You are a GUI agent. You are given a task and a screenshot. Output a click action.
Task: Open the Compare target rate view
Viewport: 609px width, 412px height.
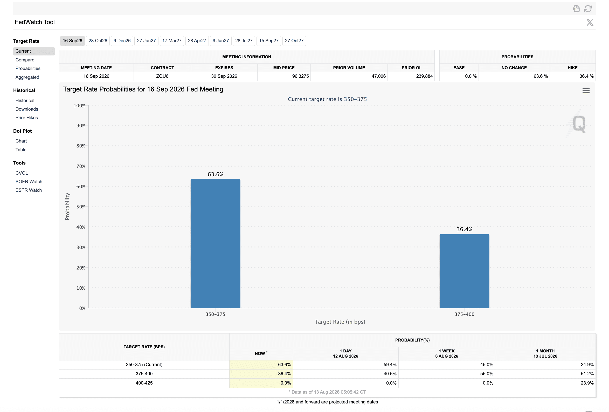pyautogui.click(x=25, y=60)
